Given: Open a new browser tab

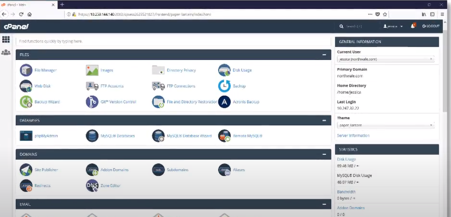Looking at the screenshot, I should pyautogui.click(x=62, y=5).
